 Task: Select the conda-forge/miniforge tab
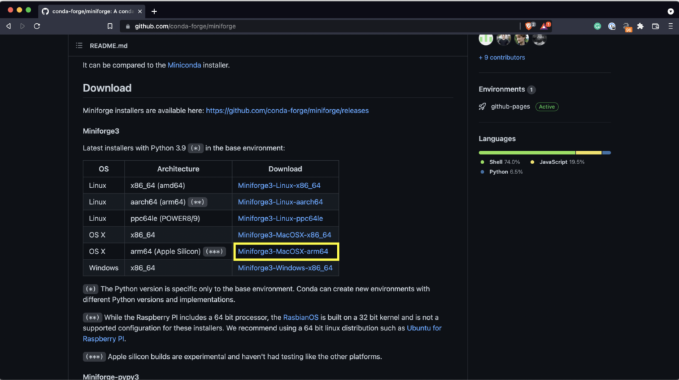click(x=92, y=11)
